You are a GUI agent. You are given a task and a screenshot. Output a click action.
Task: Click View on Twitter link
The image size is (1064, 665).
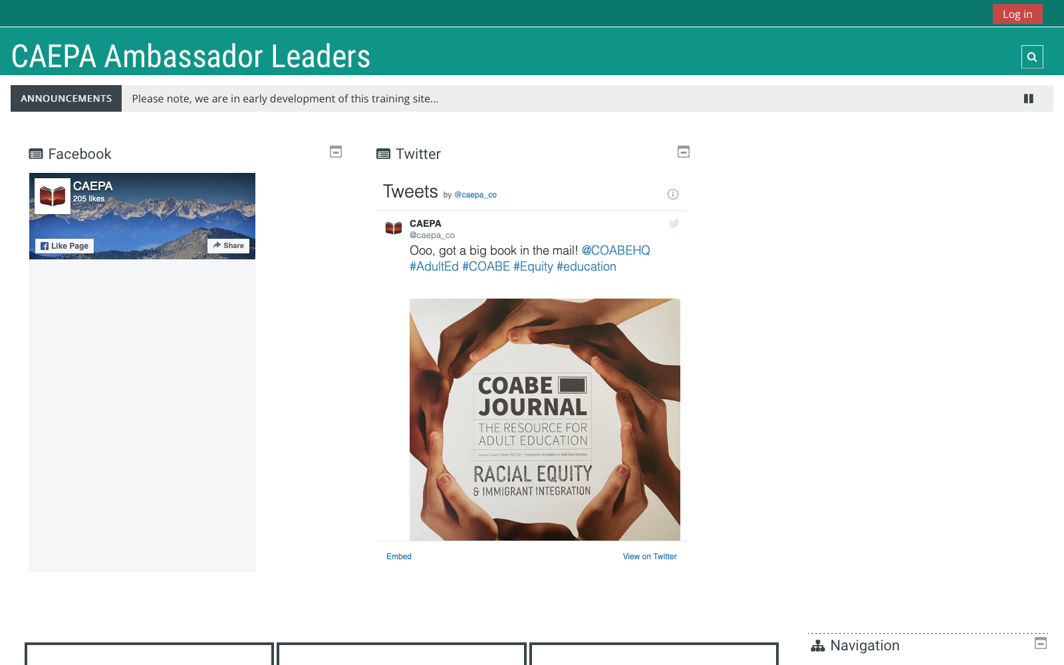pos(650,557)
